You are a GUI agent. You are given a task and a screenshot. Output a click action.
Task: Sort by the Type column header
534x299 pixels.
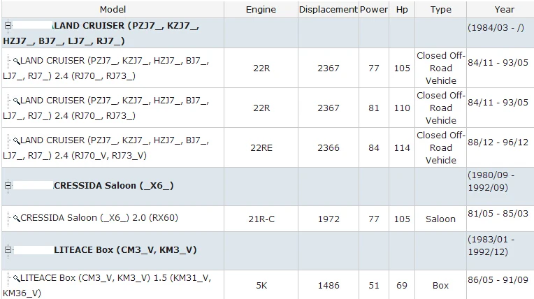coord(440,10)
